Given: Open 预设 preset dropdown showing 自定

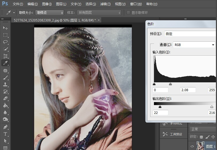Looking at the screenshot, I should coord(191,34).
